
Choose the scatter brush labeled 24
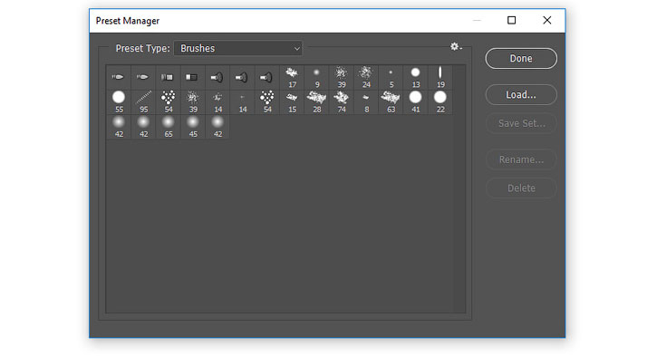(x=366, y=78)
